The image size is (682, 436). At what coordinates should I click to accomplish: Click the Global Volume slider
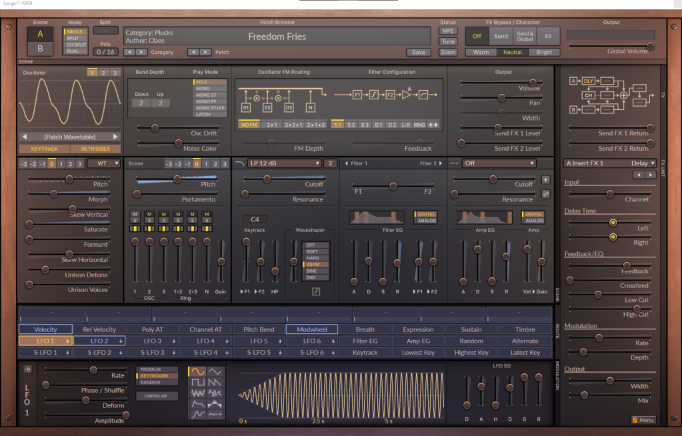[x=650, y=45]
